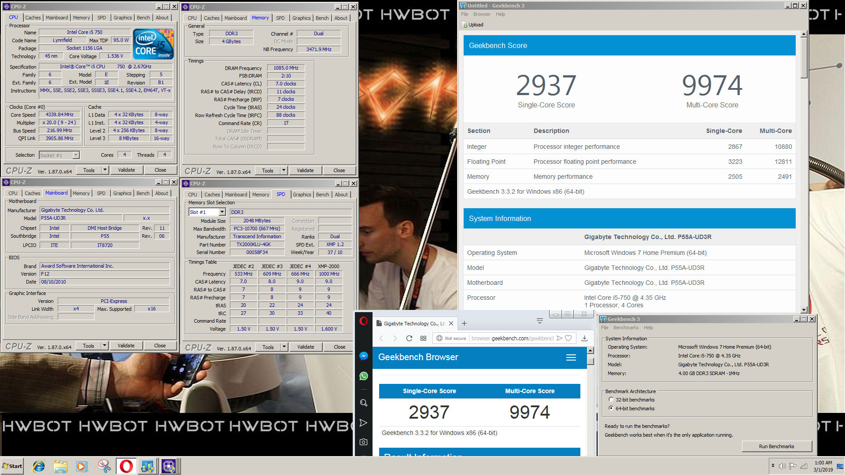Open a new Opera tab
Viewport: 845px width, 475px height.
coord(464,323)
